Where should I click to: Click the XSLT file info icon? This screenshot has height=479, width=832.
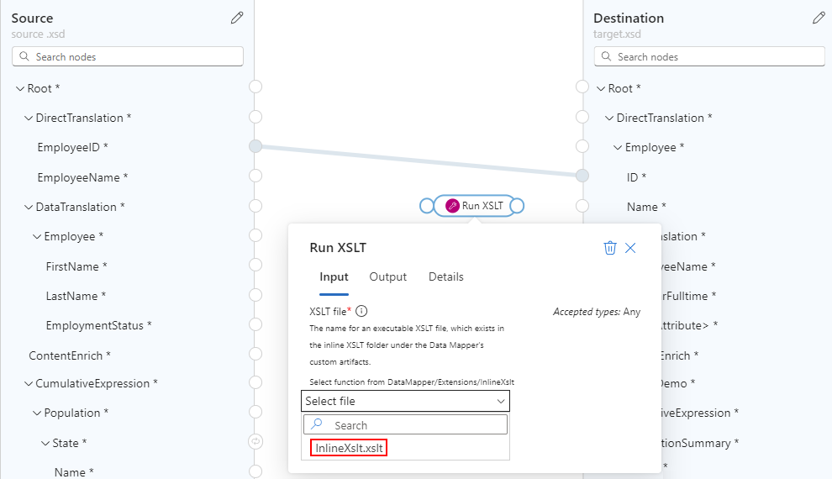[x=361, y=311]
